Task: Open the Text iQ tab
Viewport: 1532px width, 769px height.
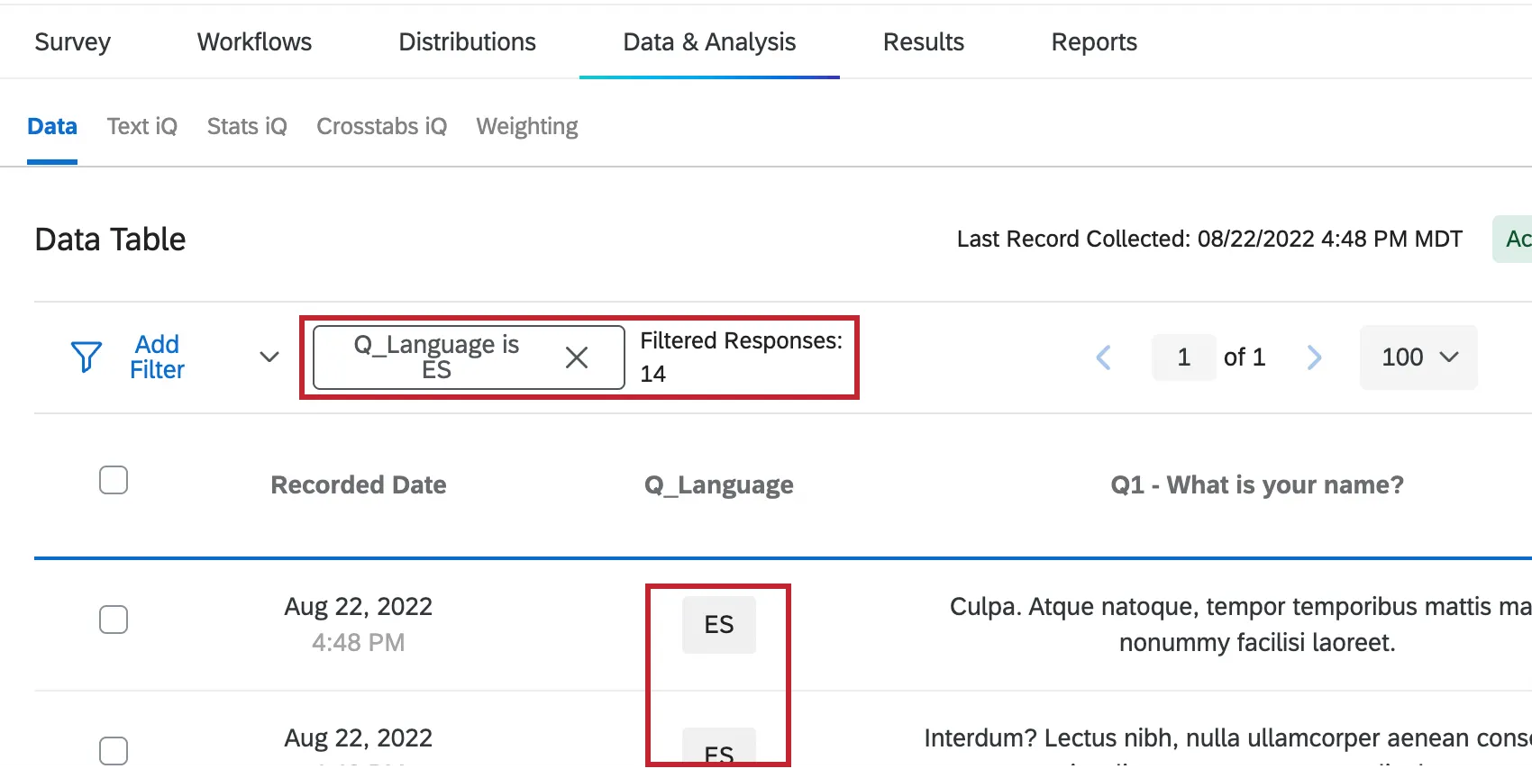Action: coord(141,126)
